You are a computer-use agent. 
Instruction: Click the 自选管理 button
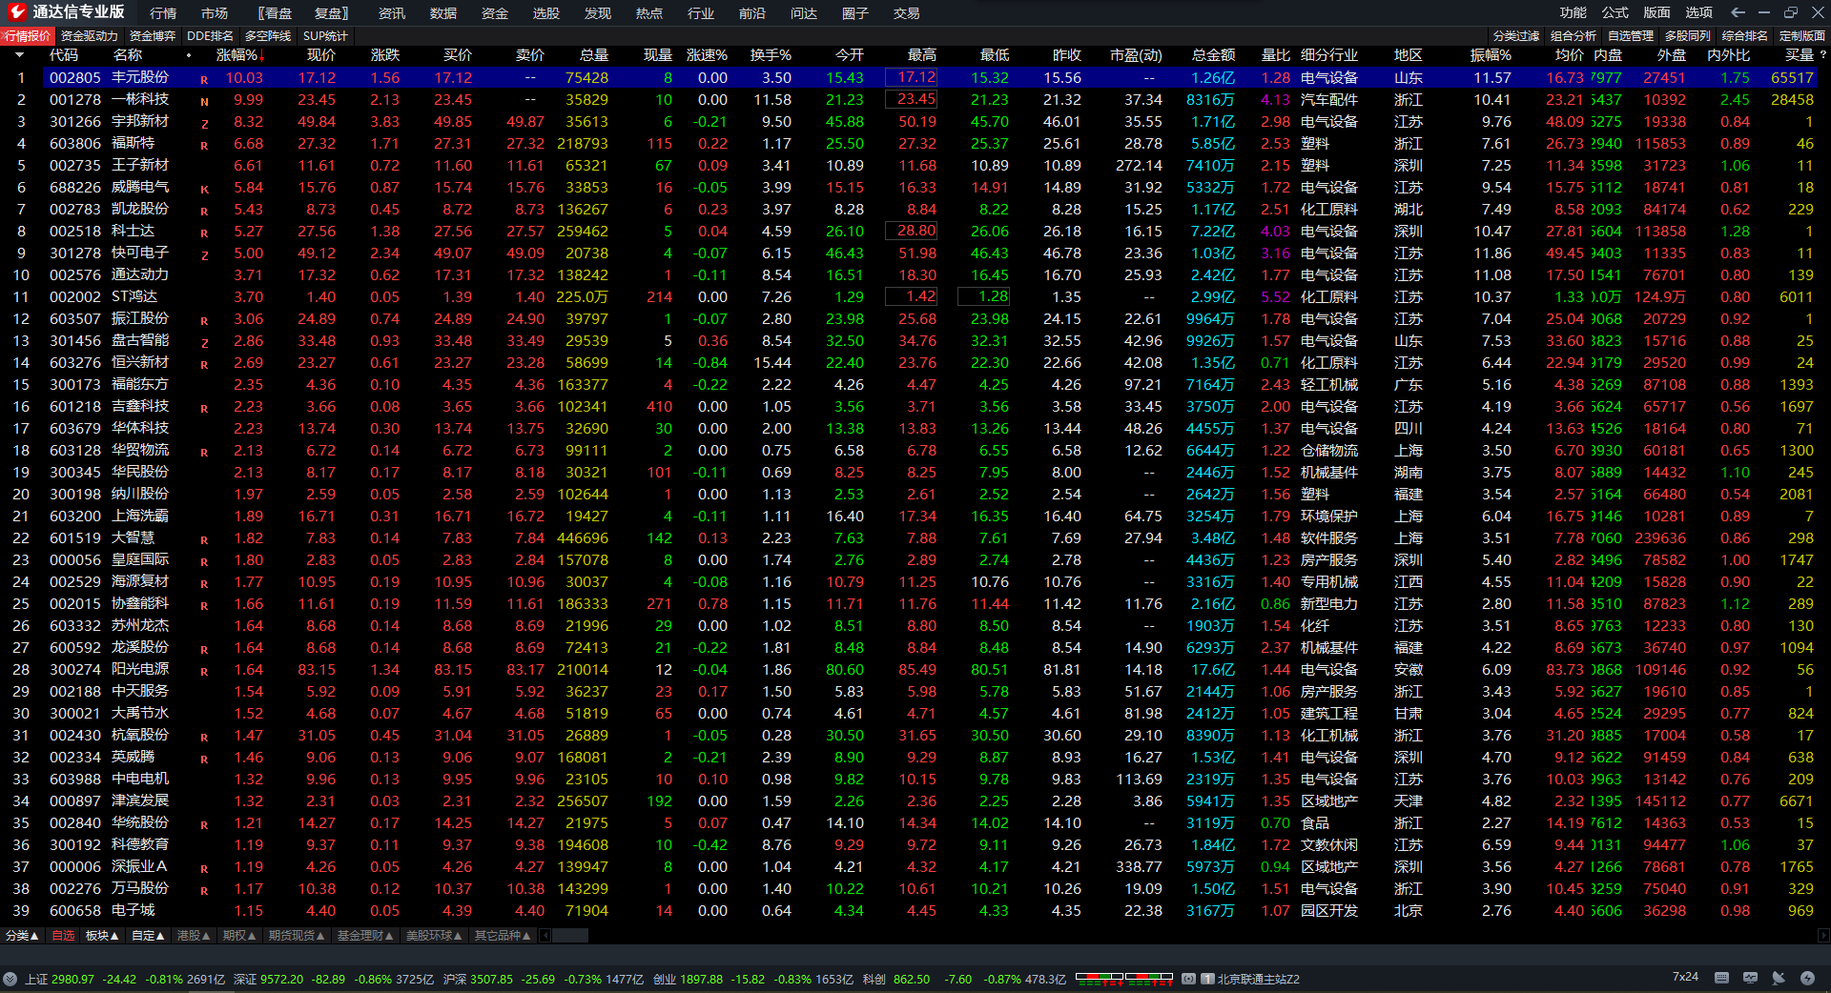(x=1631, y=36)
